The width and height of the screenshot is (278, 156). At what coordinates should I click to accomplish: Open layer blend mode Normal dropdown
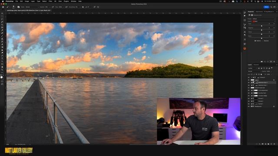tap(255, 71)
